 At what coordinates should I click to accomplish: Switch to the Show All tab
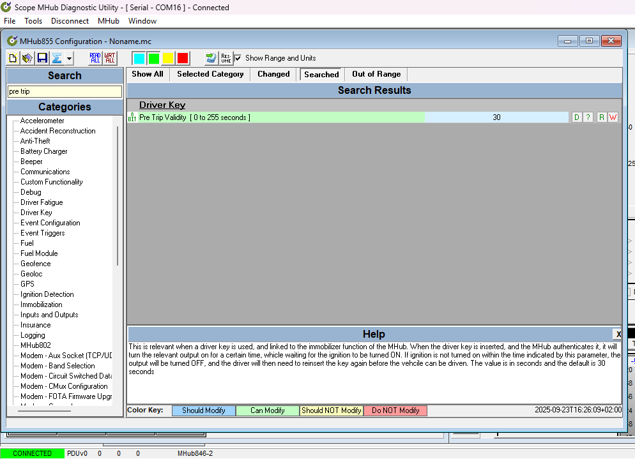point(147,74)
